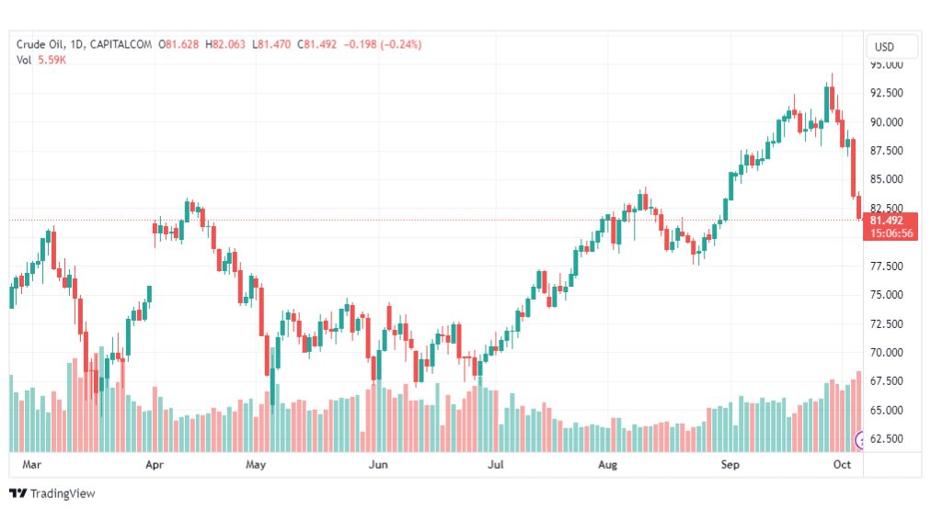
Task: Select the Jun marker on time axis
Action: pos(376,465)
